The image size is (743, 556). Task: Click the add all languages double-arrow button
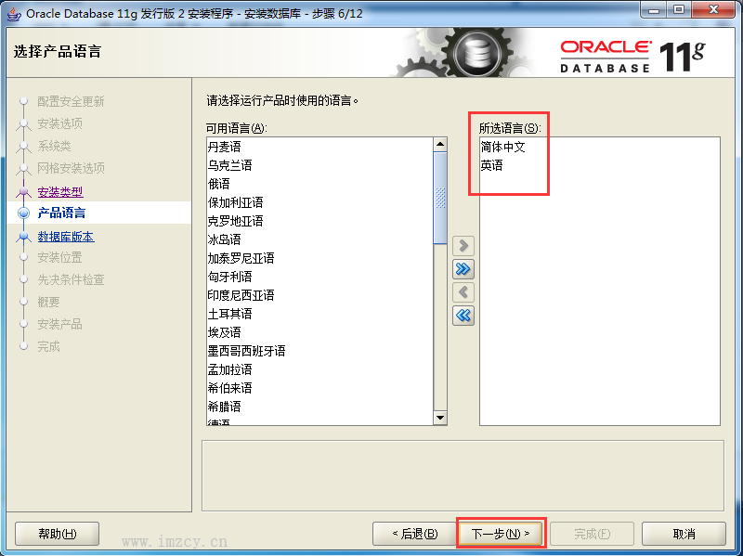pyautogui.click(x=463, y=269)
